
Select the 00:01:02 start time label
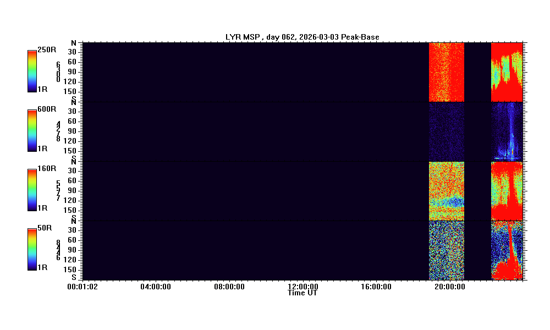click(x=82, y=287)
